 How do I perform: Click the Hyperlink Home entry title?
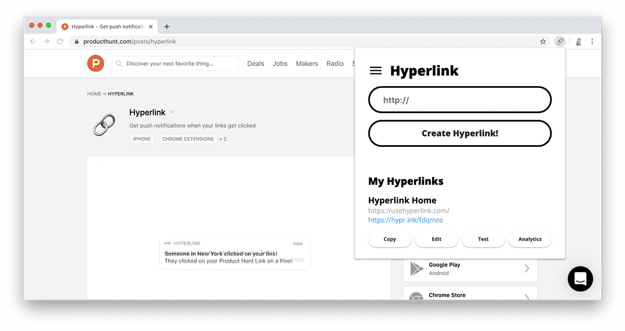click(402, 200)
